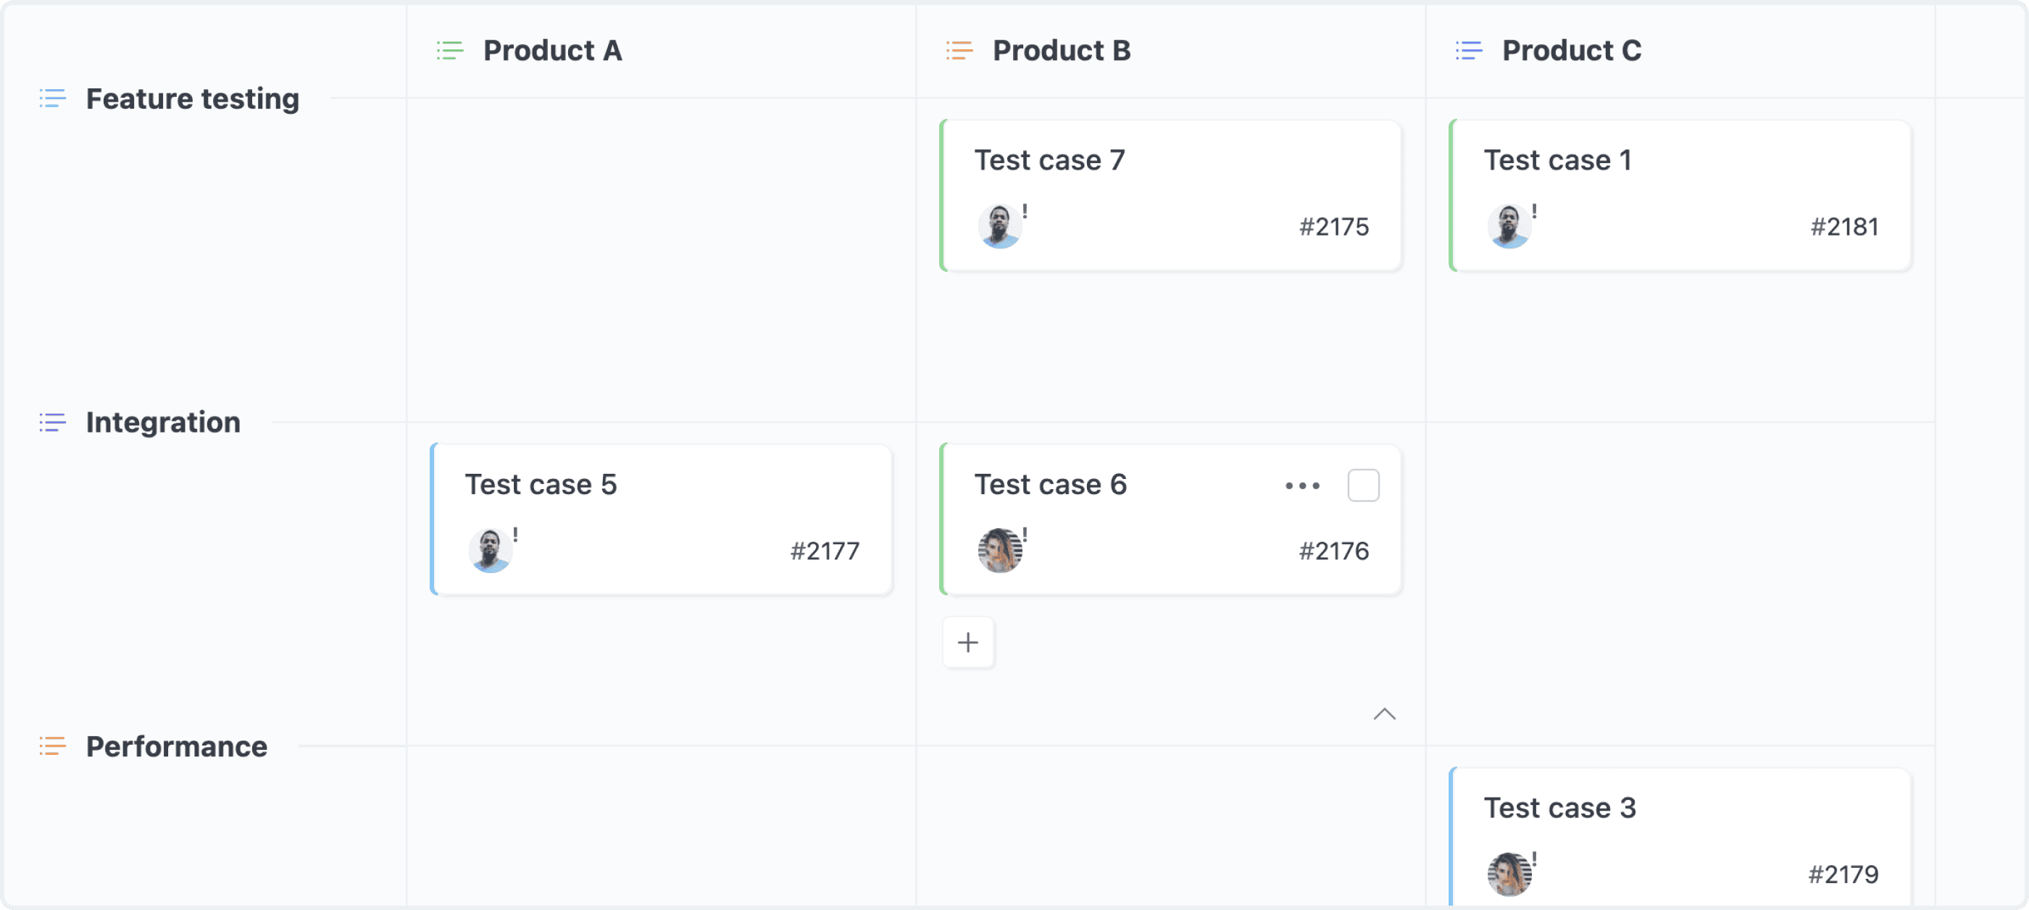The image size is (2029, 910).
Task: Click the list icon next to Feature testing lane
Action: point(52,99)
